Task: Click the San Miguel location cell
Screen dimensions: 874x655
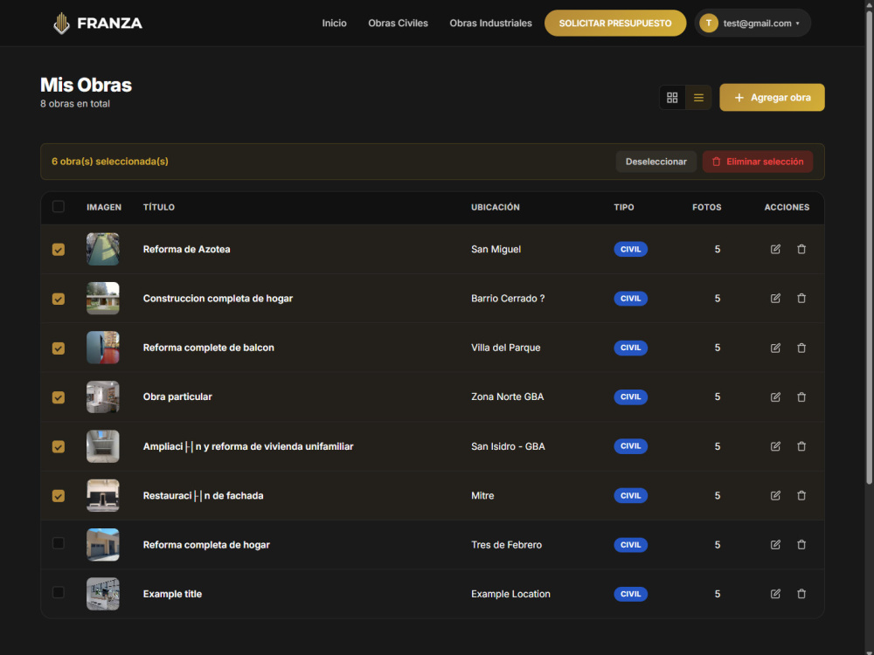Action: [x=496, y=249]
